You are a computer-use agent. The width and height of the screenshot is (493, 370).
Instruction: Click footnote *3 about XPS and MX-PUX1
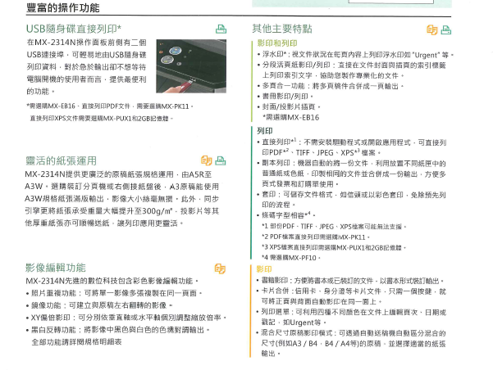pos(334,247)
